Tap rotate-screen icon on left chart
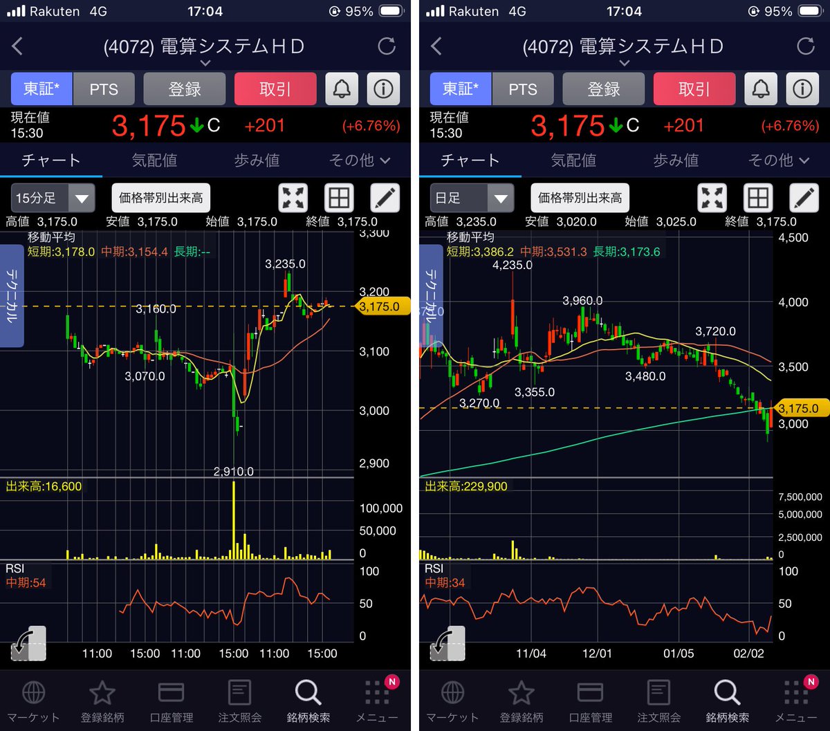Viewport: 830px width, 731px height. click(x=28, y=643)
